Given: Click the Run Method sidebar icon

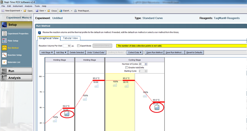Looking at the screenshot, I should pos(4,48).
